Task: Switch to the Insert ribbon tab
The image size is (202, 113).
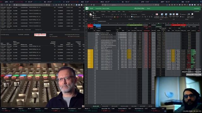Action: (98, 12)
